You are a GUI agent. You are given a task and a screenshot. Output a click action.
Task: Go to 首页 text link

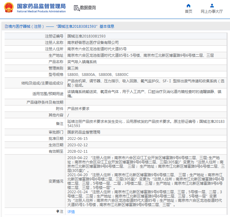click(188, 12)
